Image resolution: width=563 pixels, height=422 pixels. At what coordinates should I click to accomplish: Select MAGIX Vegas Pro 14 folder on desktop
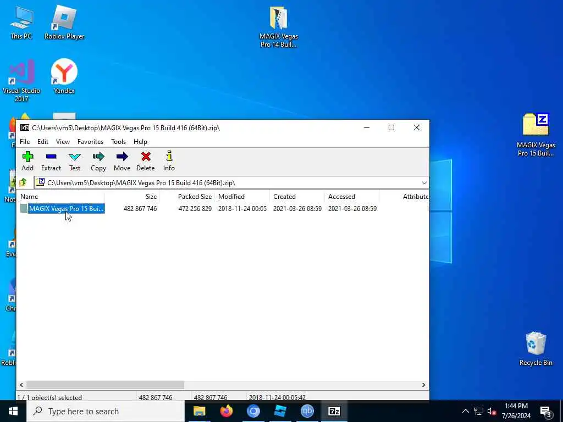pos(279,26)
